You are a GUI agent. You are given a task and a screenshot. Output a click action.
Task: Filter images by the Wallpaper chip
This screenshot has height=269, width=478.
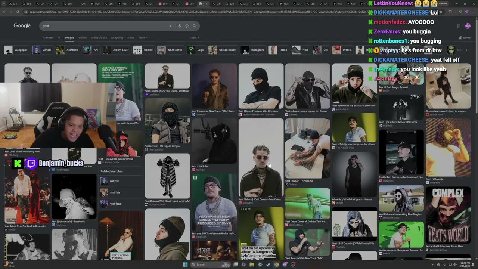pyautogui.click(x=16, y=50)
